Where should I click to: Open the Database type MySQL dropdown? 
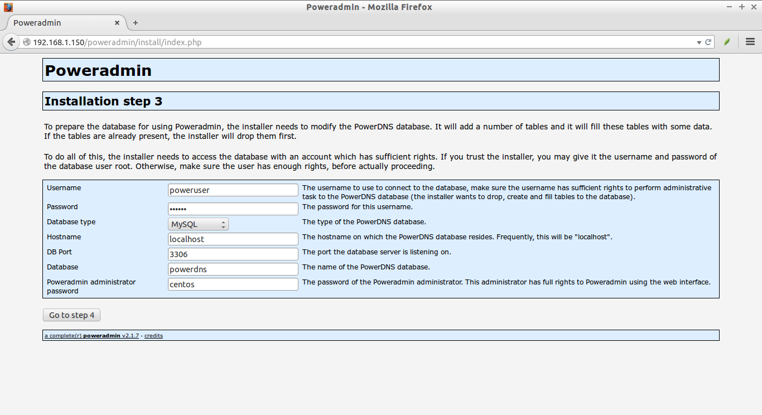pyautogui.click(x=198, y=224)
